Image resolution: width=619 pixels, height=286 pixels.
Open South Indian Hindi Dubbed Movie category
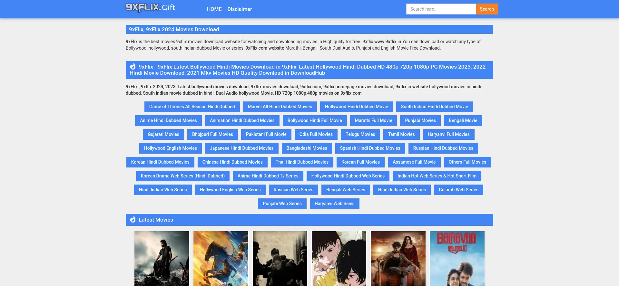tap(435, 107)
